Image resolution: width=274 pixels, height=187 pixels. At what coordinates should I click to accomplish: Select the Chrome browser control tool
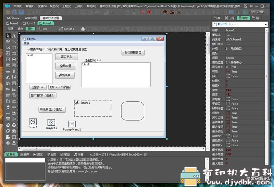[x=14, y=125]
